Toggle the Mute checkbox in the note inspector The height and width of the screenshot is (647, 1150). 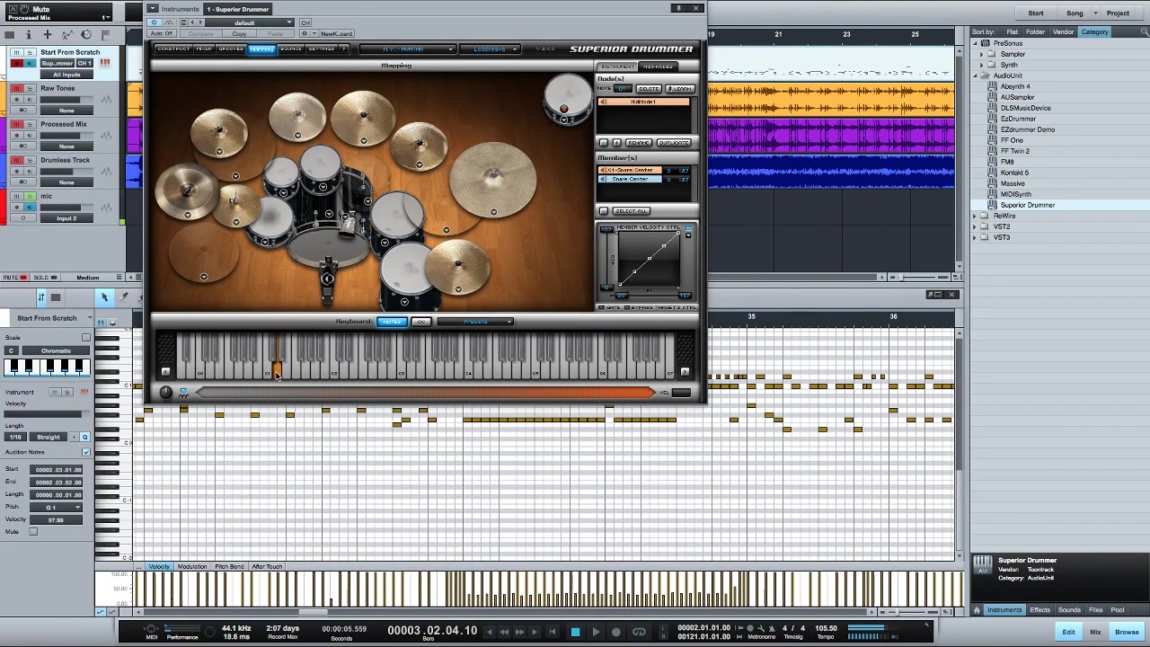[33, 531]
